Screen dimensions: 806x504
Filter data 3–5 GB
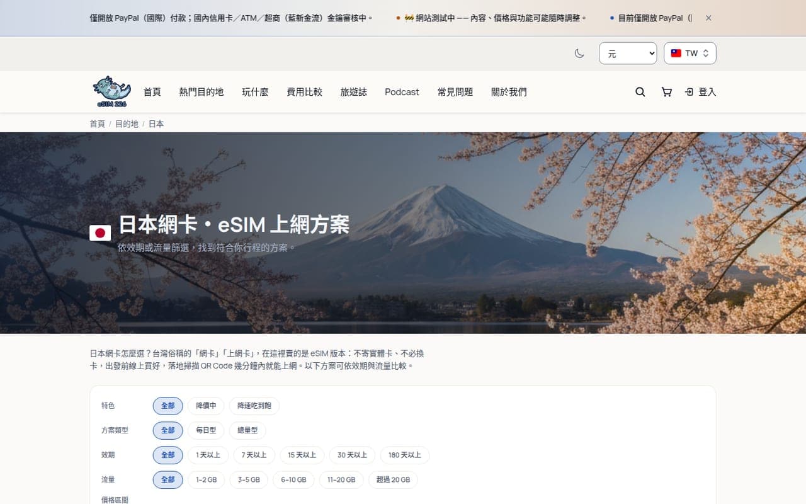point(249,479)
